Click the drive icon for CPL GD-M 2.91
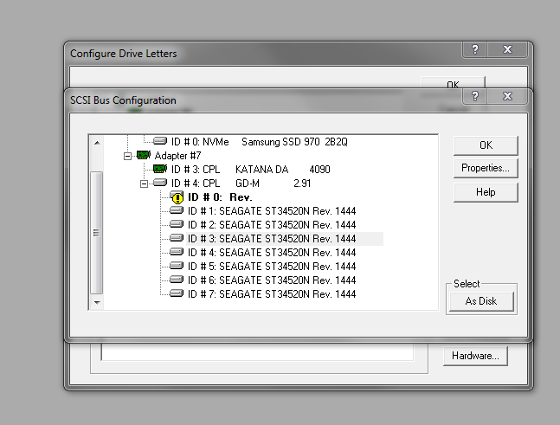The width and height of the screenshot is (560, 425). [160, 183]
